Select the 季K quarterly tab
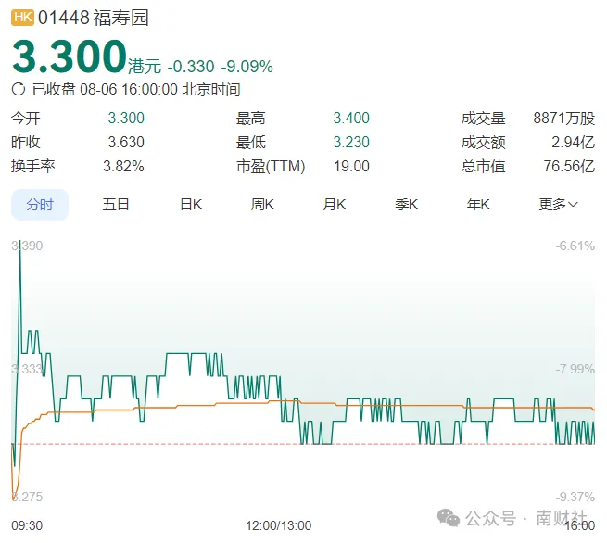This screenshot has height=543, width=607. [406, 205]
